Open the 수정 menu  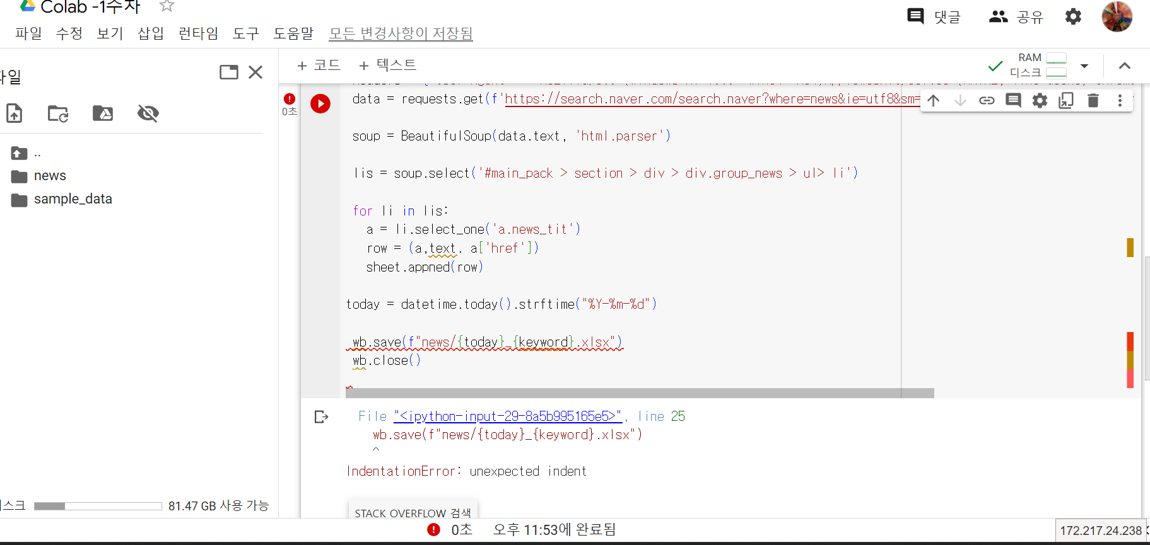click(x=69, y=33)
